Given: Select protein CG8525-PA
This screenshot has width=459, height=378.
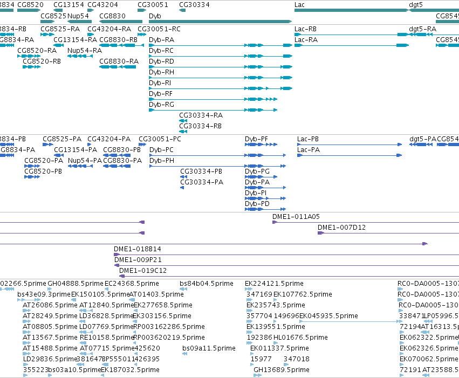Looking at the screenshot, I should pyautogui.click(x=62, y=139).
